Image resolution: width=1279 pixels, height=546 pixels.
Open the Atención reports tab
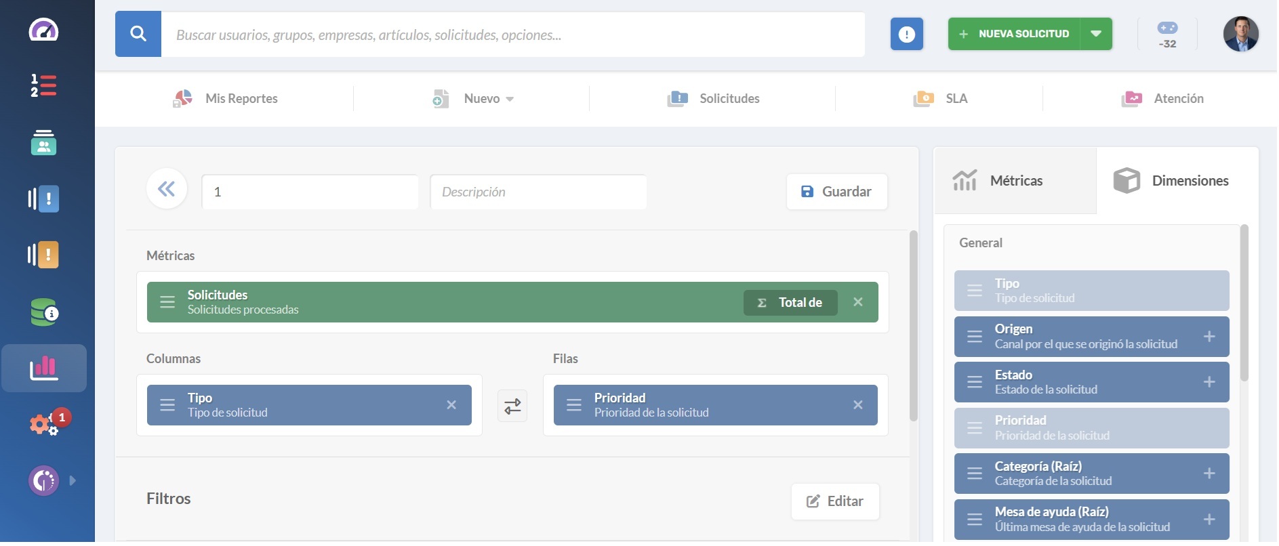coord(1162,99)
